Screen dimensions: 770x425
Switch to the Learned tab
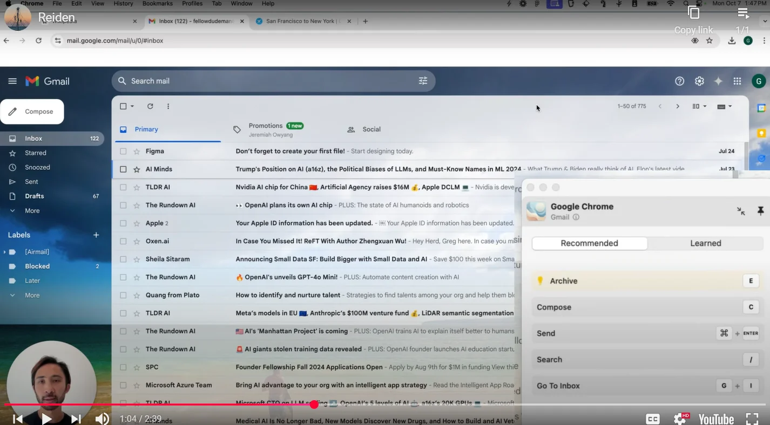pos(705,243)
